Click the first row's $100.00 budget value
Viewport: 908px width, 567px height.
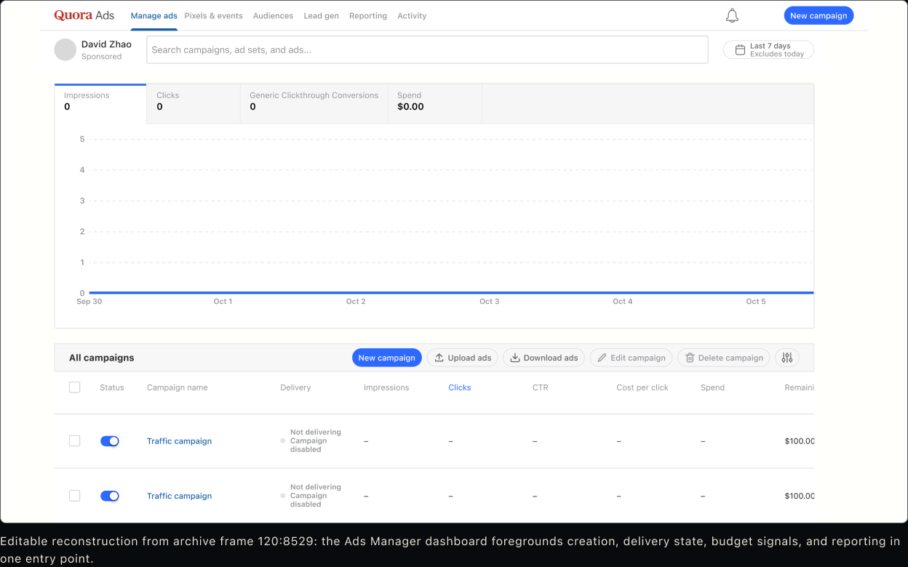[800, 441]
